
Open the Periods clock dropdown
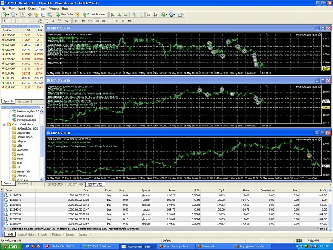172,14
